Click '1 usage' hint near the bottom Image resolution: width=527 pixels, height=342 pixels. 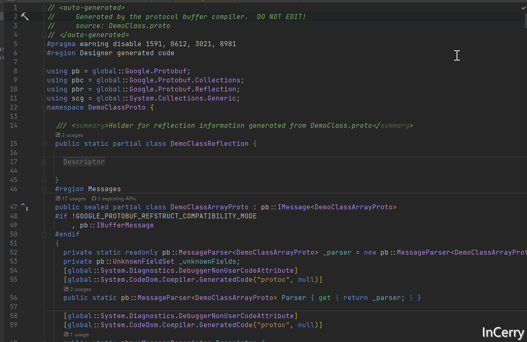[x=78, y=334]
